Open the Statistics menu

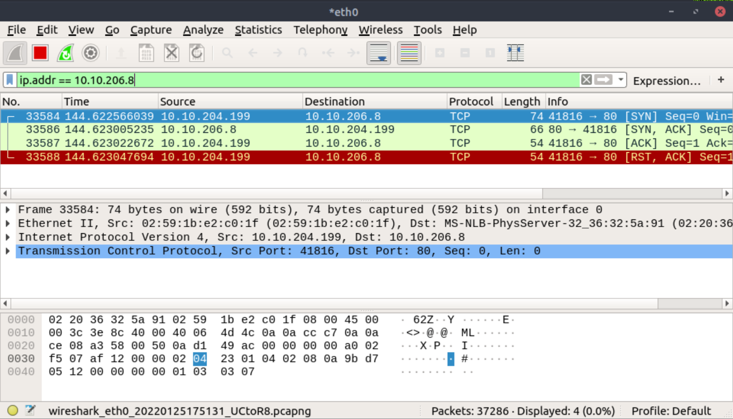(258, 30)
